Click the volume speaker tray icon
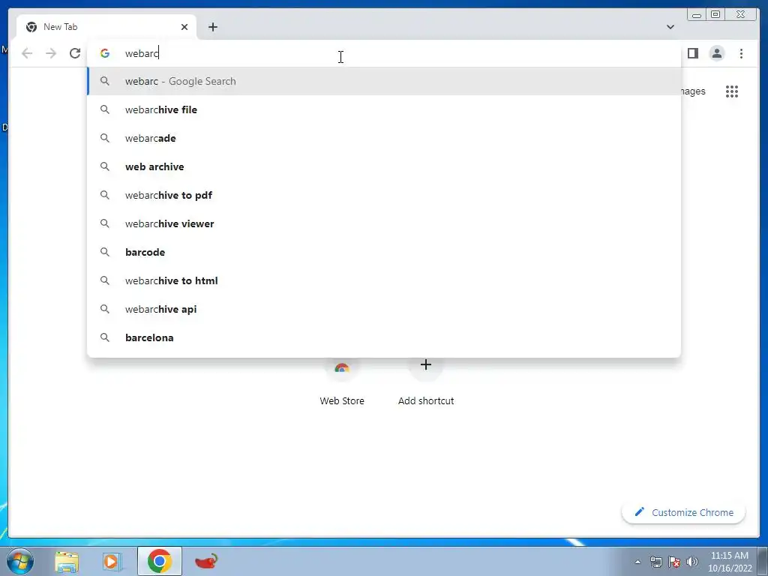This screenshot has width=768, height=576. (692, 562)
